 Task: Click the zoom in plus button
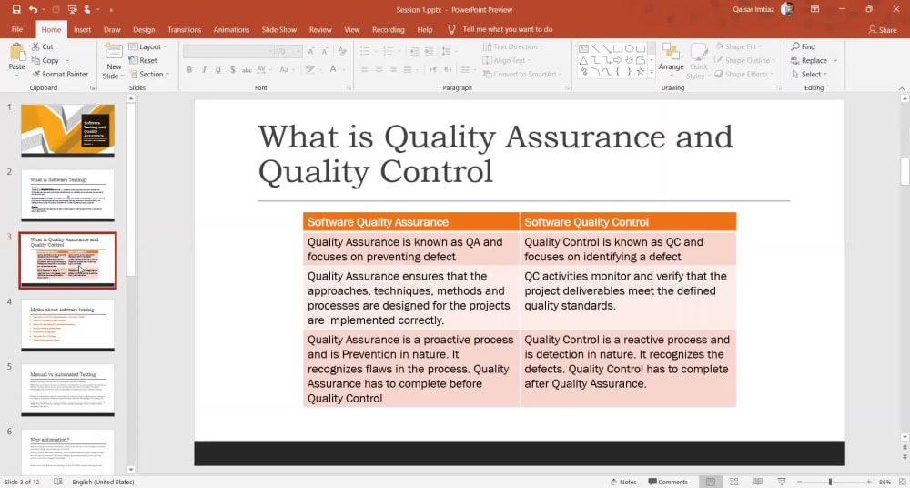point(869,482)
